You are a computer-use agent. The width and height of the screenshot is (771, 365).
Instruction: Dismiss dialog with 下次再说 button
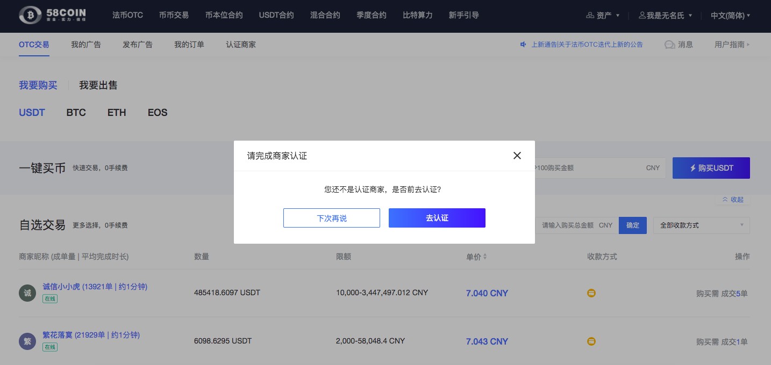[x=332, y=218]
